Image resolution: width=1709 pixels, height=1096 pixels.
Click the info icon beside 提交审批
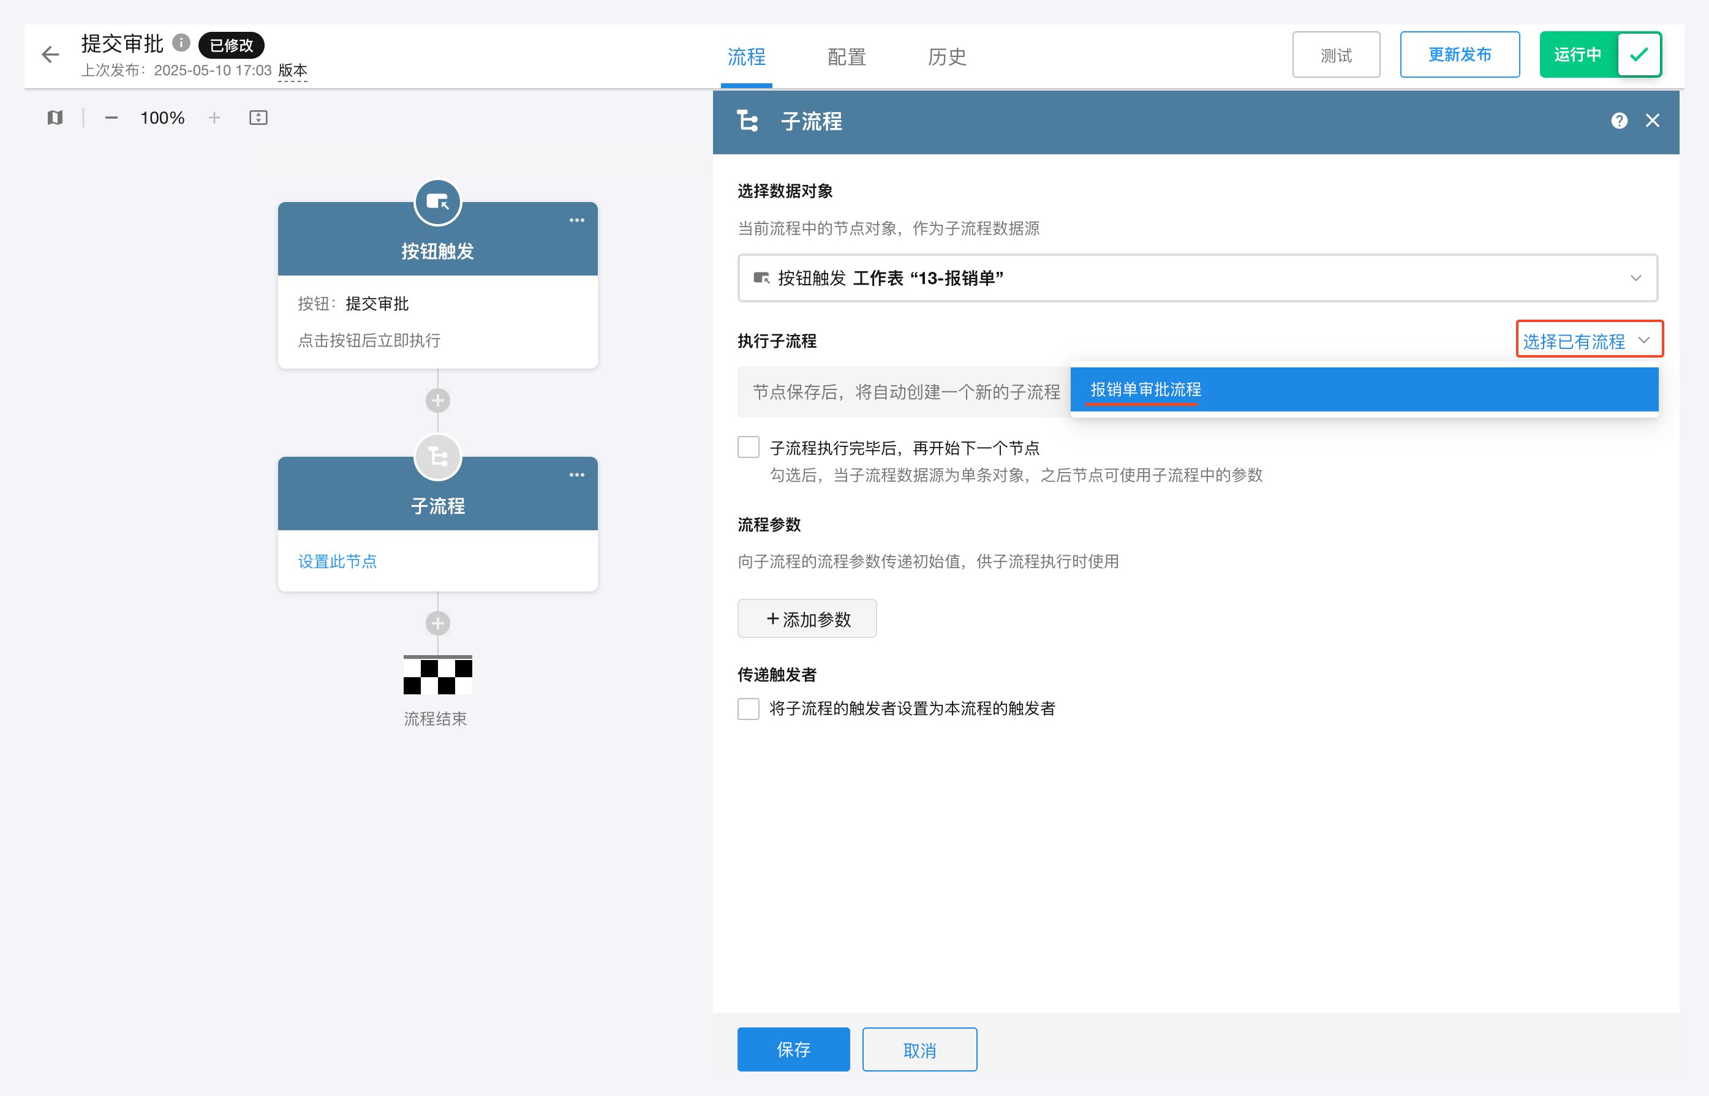pyautogui.click(x=181, y=43)
